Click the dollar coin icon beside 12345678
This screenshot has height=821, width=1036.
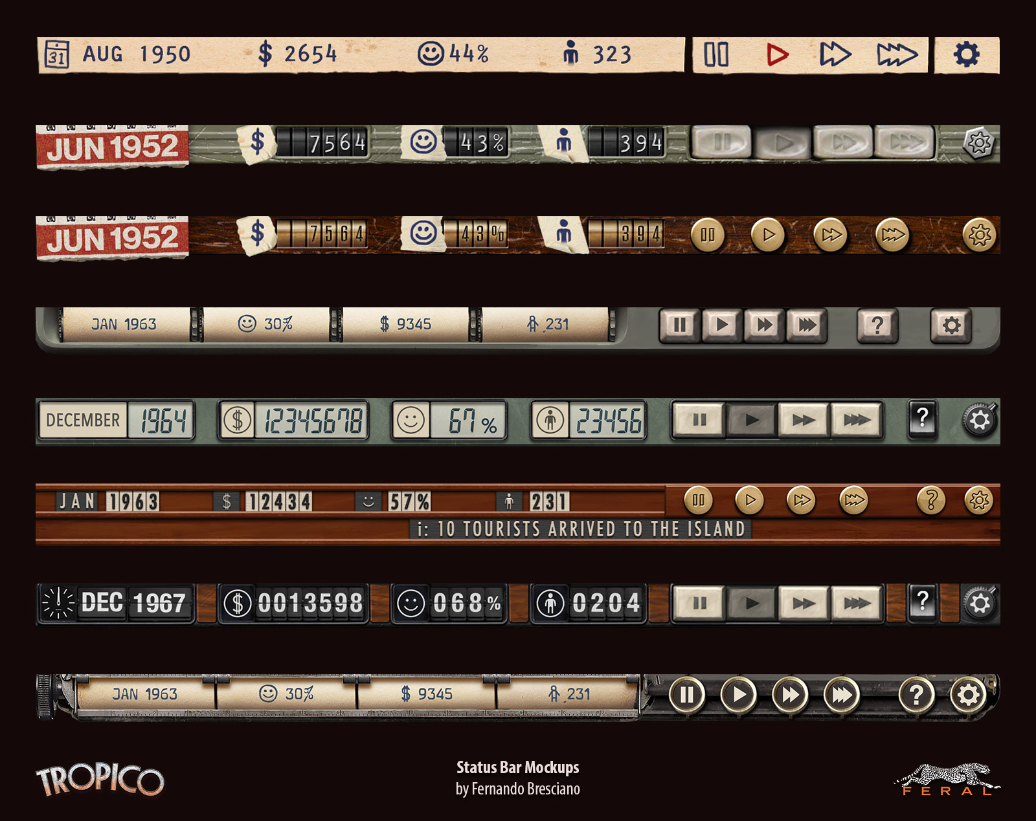237,421
